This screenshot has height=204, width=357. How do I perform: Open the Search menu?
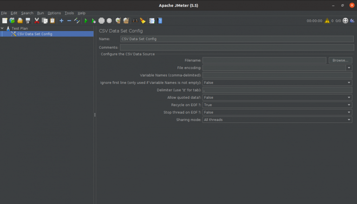(x=27, y=13)
